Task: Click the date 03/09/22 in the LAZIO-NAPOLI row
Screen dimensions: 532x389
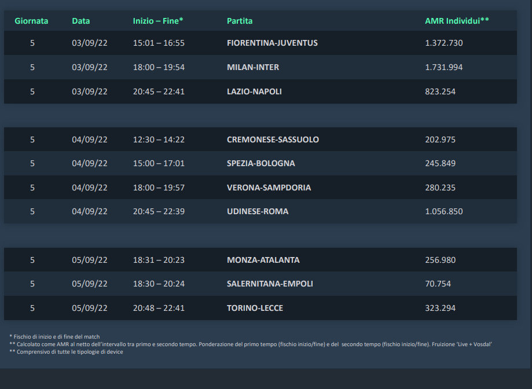Action: click(x=90, y=91)
